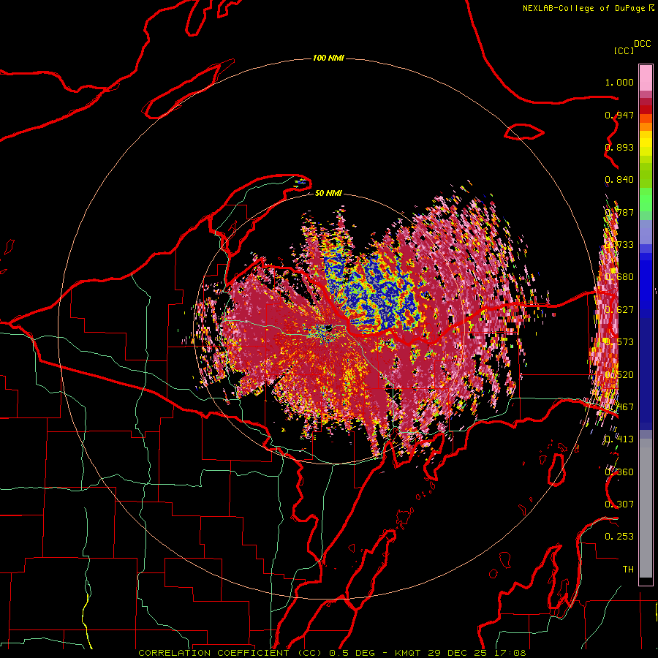
Task: Click the 0.840 value on the color scale
Action: [x=619, y=180]
